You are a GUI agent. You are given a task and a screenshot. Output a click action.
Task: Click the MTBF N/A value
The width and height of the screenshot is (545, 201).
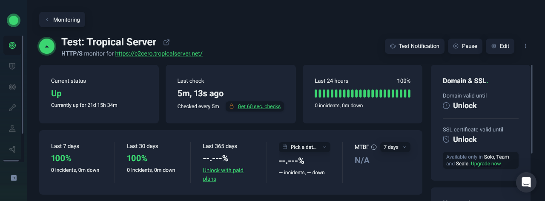pyautogui.click(x=362, y=161)
